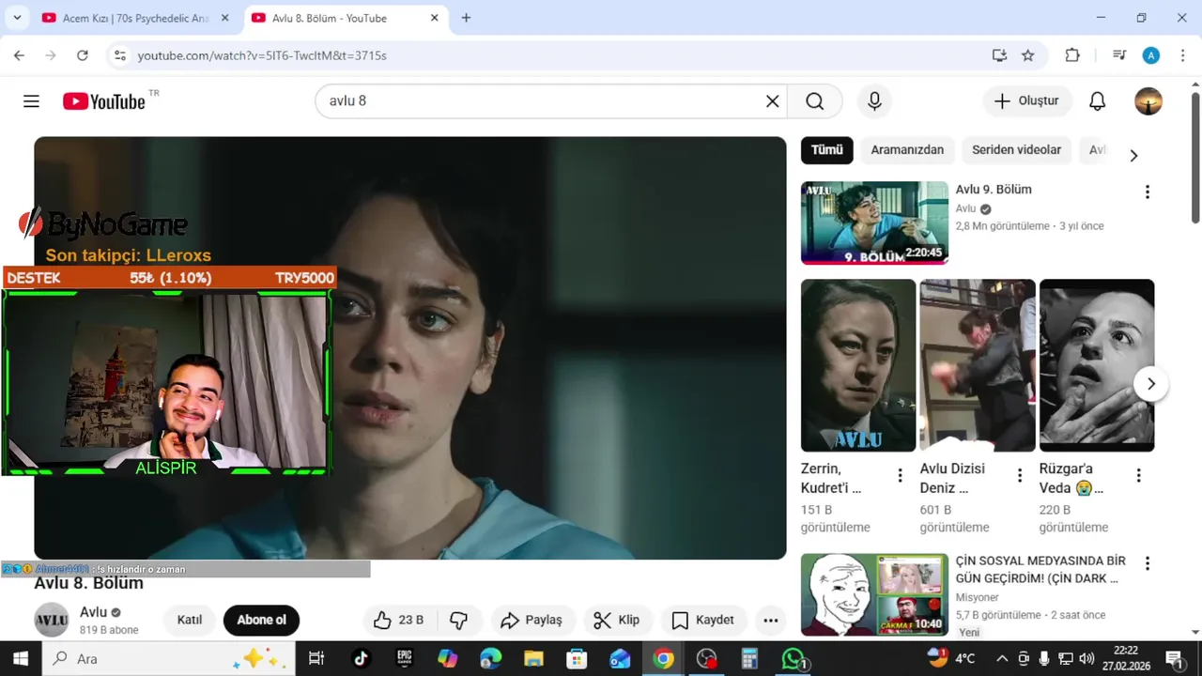The height and width of the screenshot is (676, 1202).
Task: Click the Paylaş share button
Action: point(532,620)
